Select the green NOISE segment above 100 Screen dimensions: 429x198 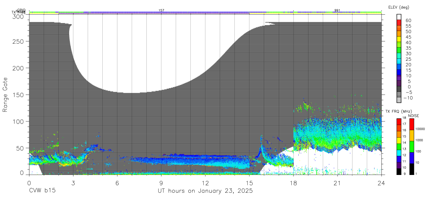pos(412,147)
